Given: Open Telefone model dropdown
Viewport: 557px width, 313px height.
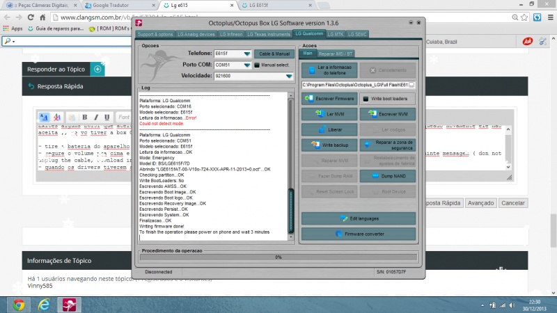Looking at the screenshot, I should (x=247, y=54).
